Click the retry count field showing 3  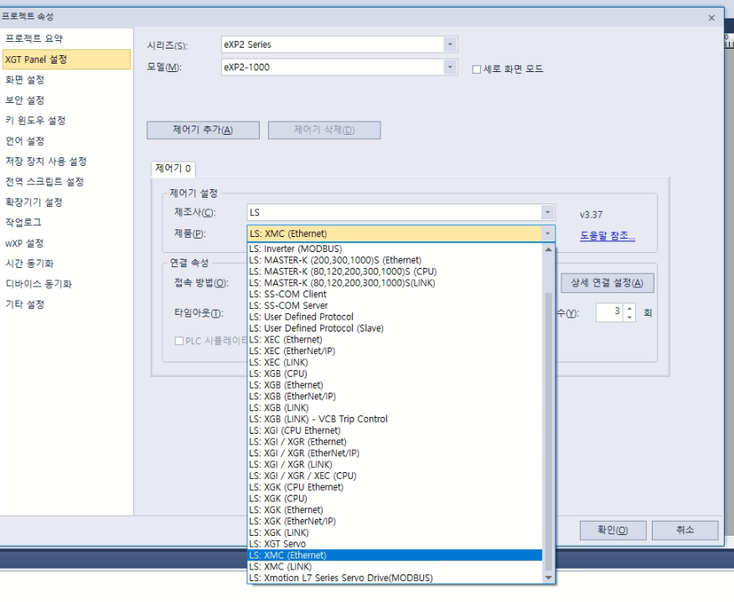[x=610, y=312]
